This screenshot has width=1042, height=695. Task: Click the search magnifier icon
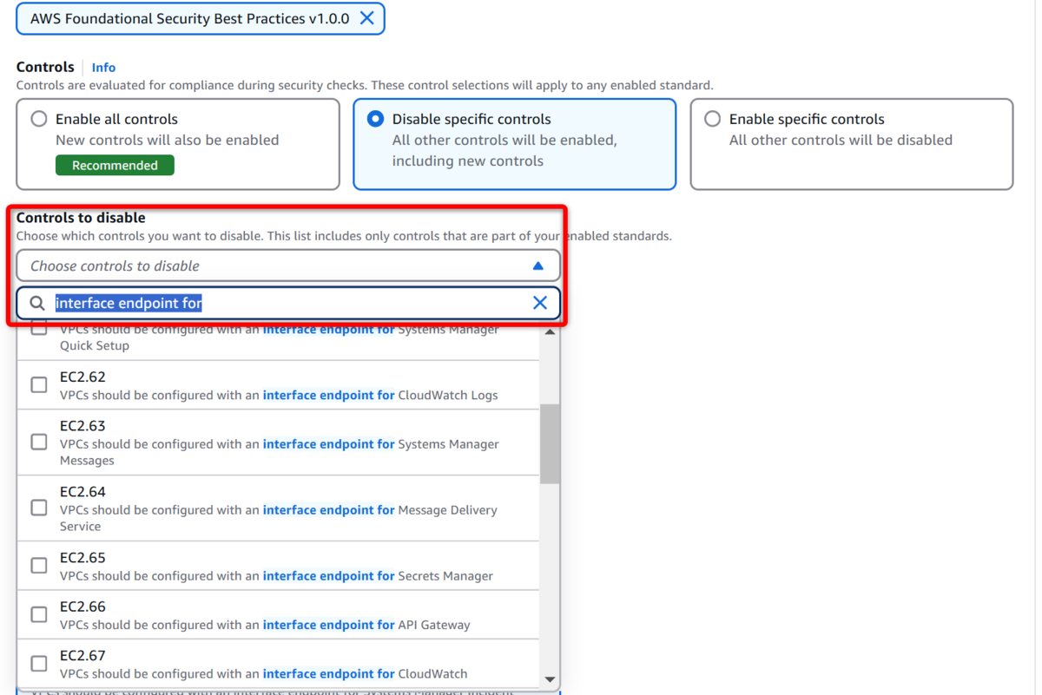pyautogui.click(x=37, y=303)
